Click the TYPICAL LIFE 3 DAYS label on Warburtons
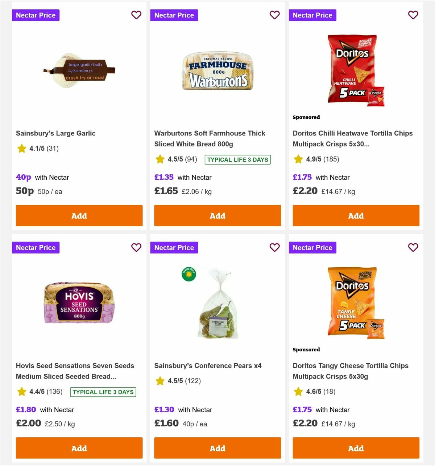This screenshot has width=435, height=466. coord(237,159)
